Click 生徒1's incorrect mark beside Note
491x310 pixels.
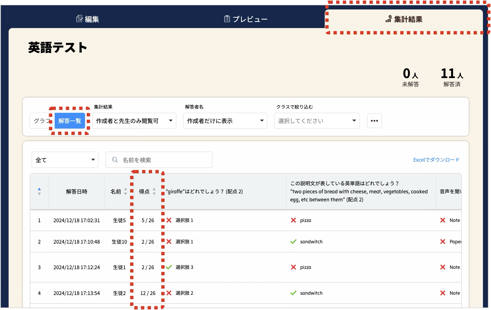[443, 267]
